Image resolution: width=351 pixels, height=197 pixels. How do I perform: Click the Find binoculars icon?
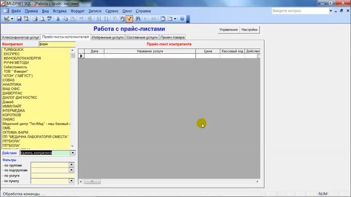coord(138,19)
